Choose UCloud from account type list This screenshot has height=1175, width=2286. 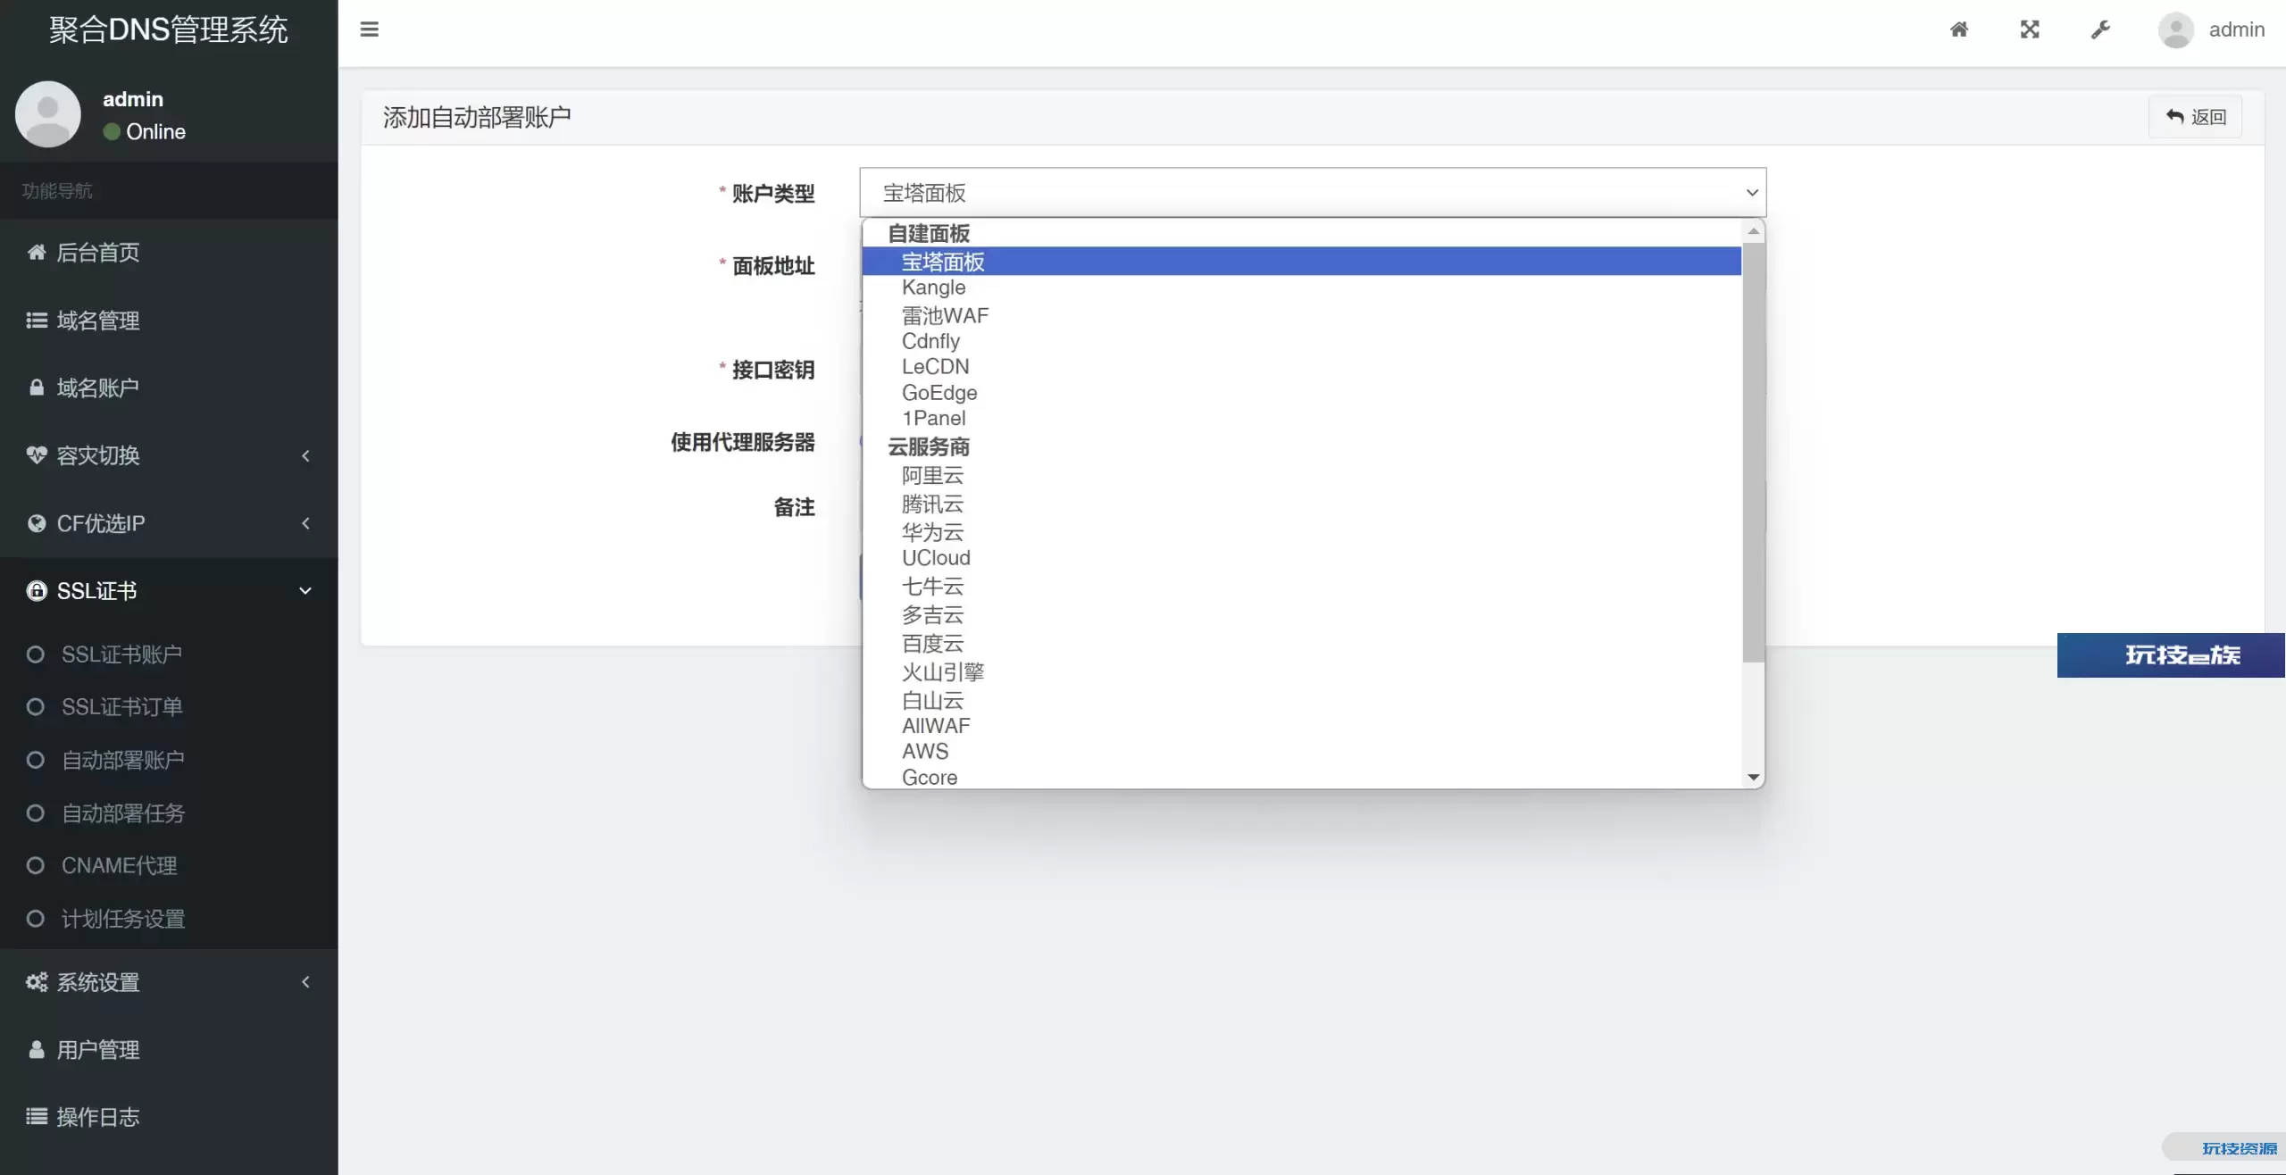[1302, 558]
